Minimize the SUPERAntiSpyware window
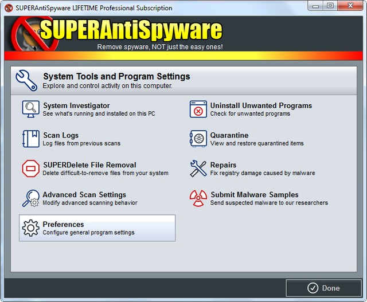367x302 pixels. click(x=316, y=6)
